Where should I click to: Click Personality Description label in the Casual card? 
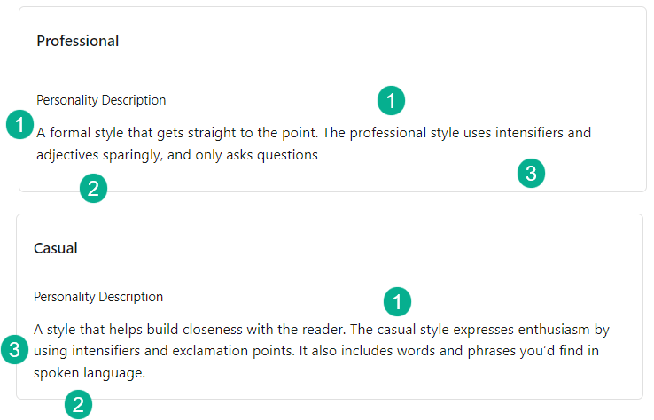coord(98,297)
